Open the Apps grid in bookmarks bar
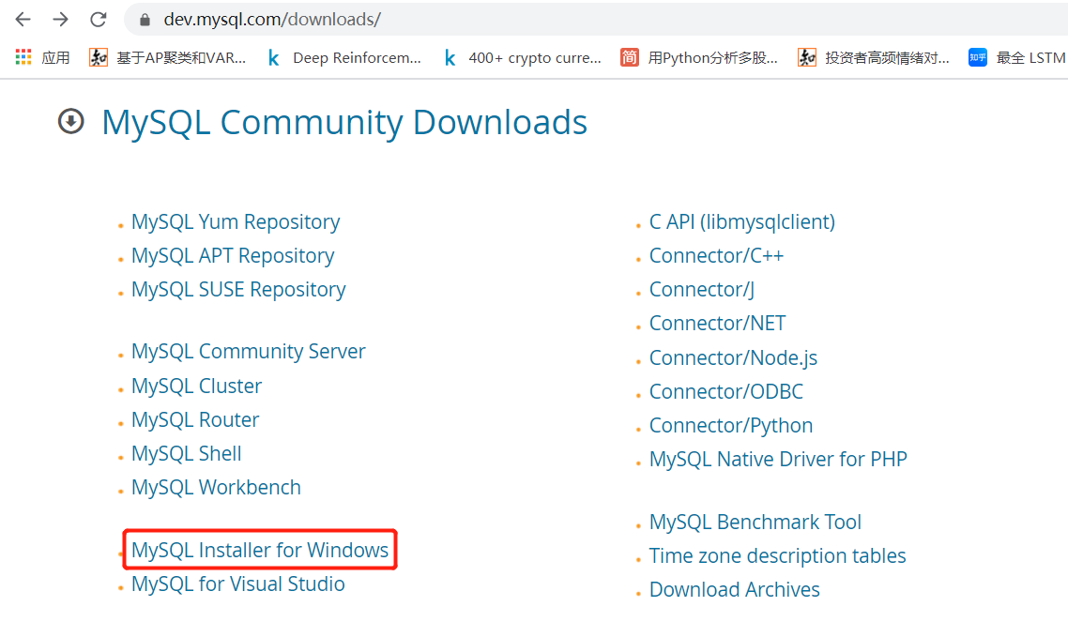 [x=42, y=57]
